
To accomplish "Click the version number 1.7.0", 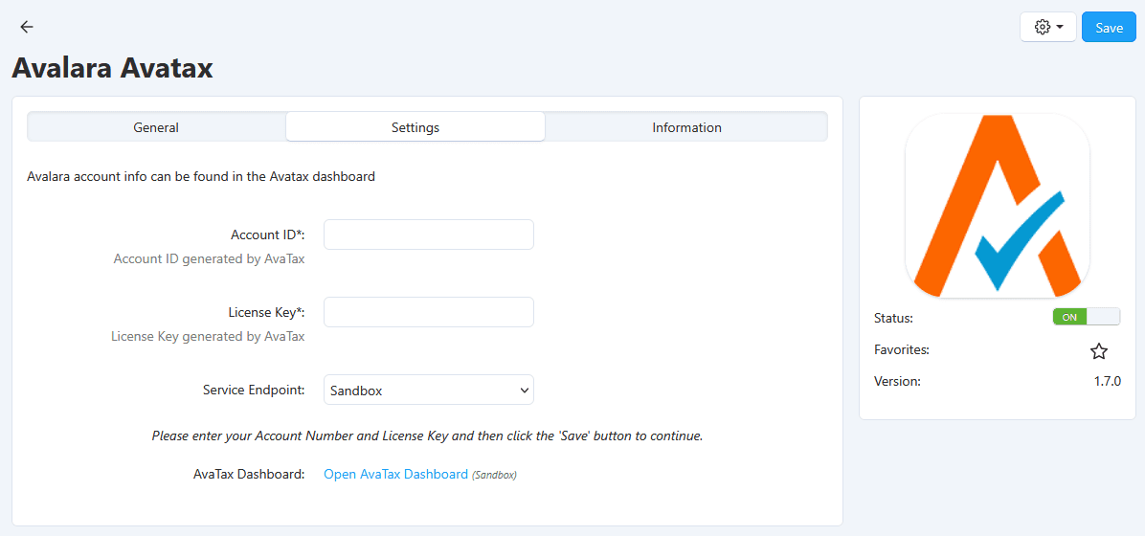I will pyautogui.click(x=1107, y=381).
